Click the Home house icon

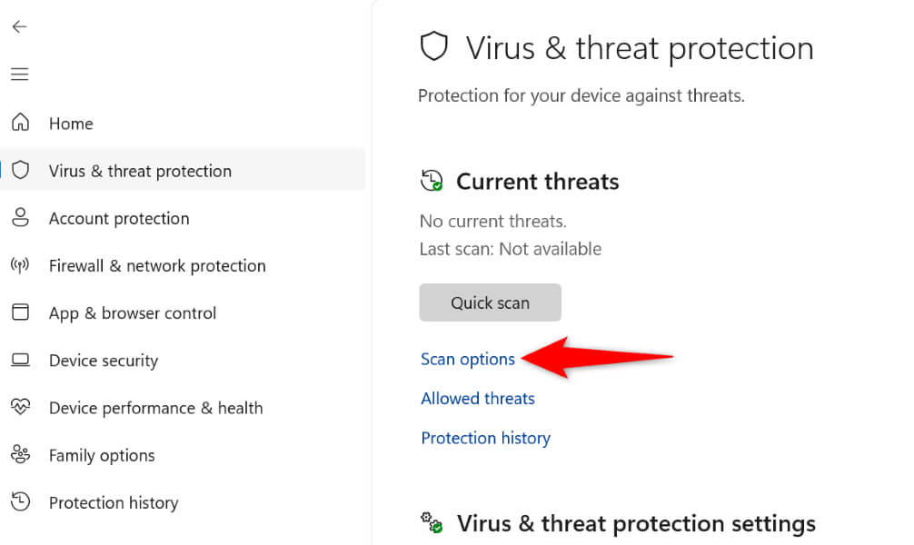20,123
